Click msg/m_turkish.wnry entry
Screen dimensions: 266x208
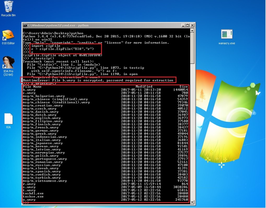point(42,178)
